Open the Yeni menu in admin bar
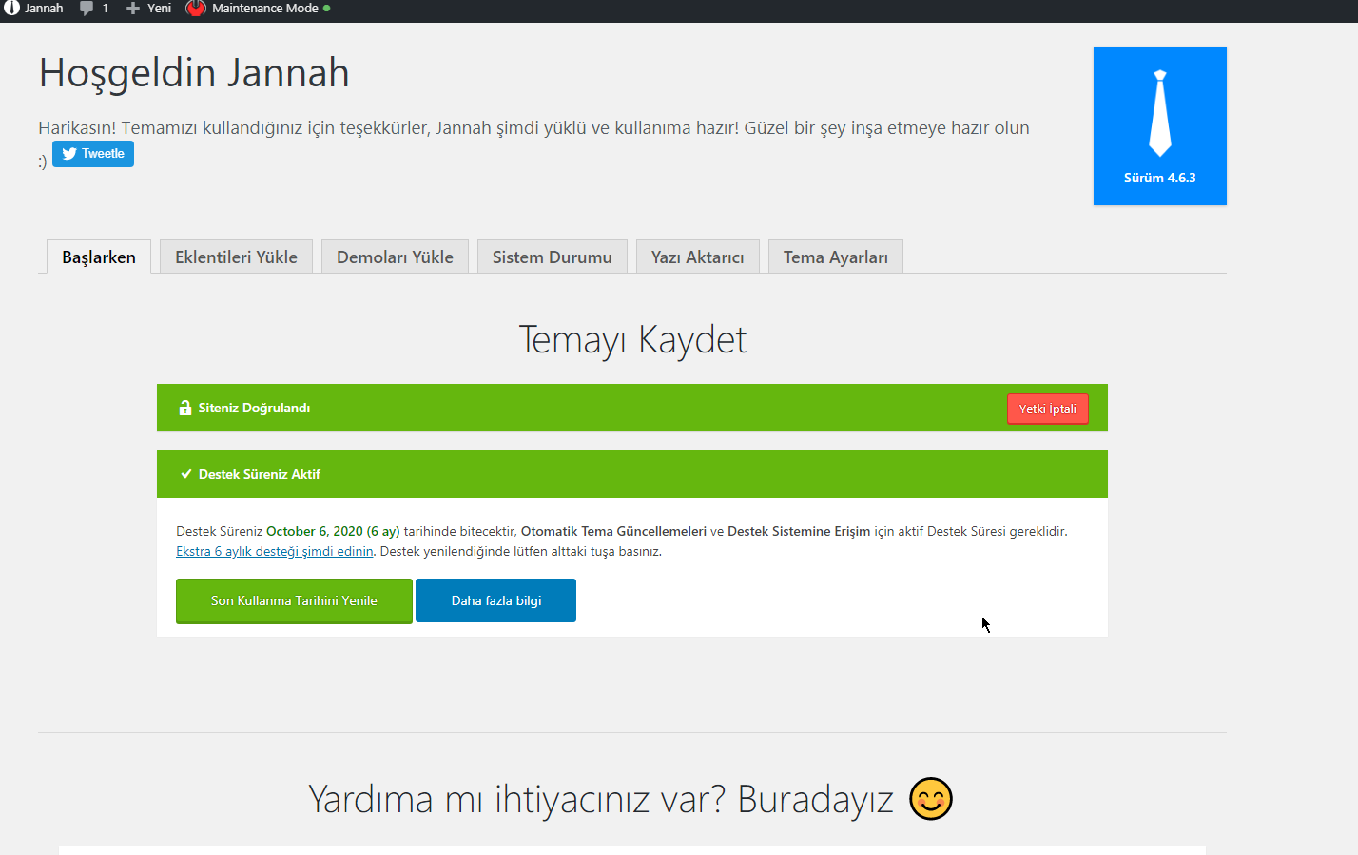 click(149, 9)
